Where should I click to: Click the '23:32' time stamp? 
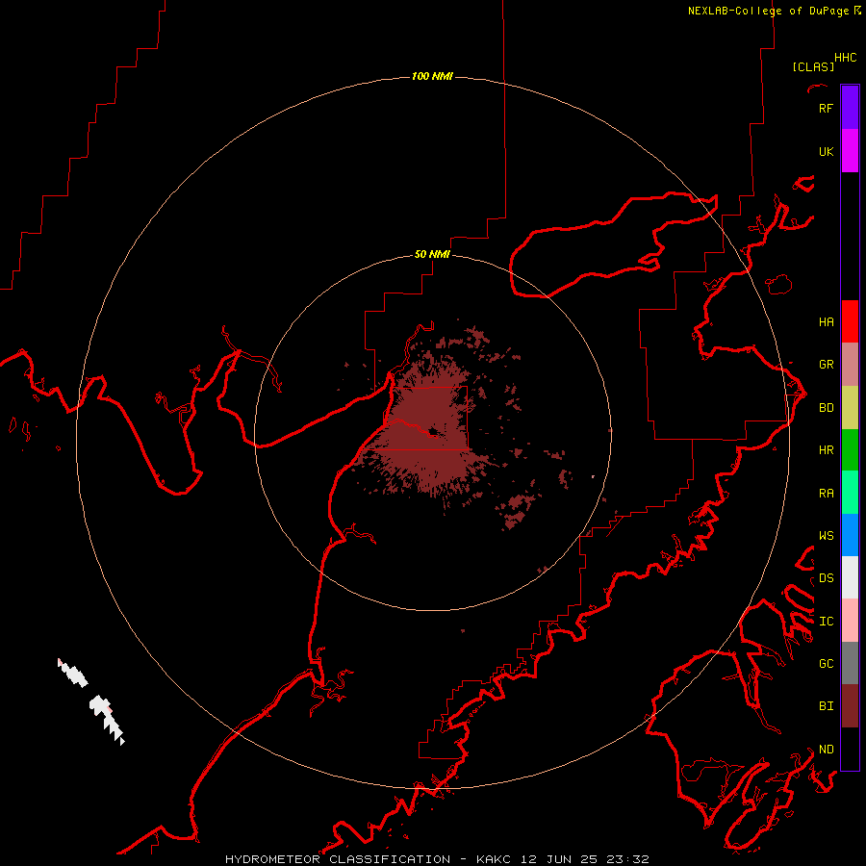pos(629,859)
